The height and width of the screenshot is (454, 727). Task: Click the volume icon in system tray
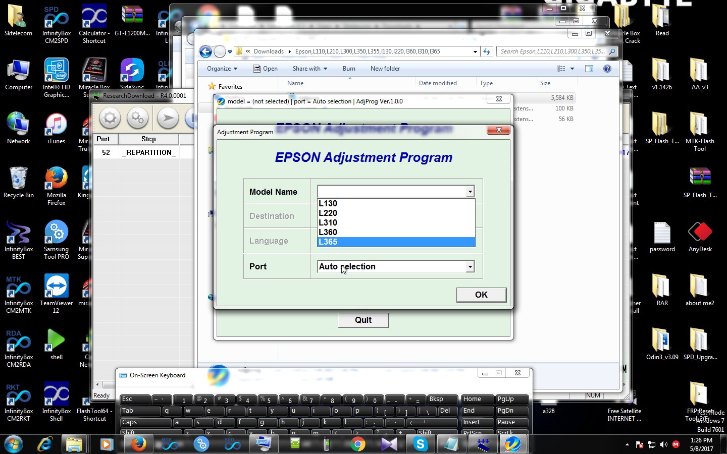click(663, 444)
